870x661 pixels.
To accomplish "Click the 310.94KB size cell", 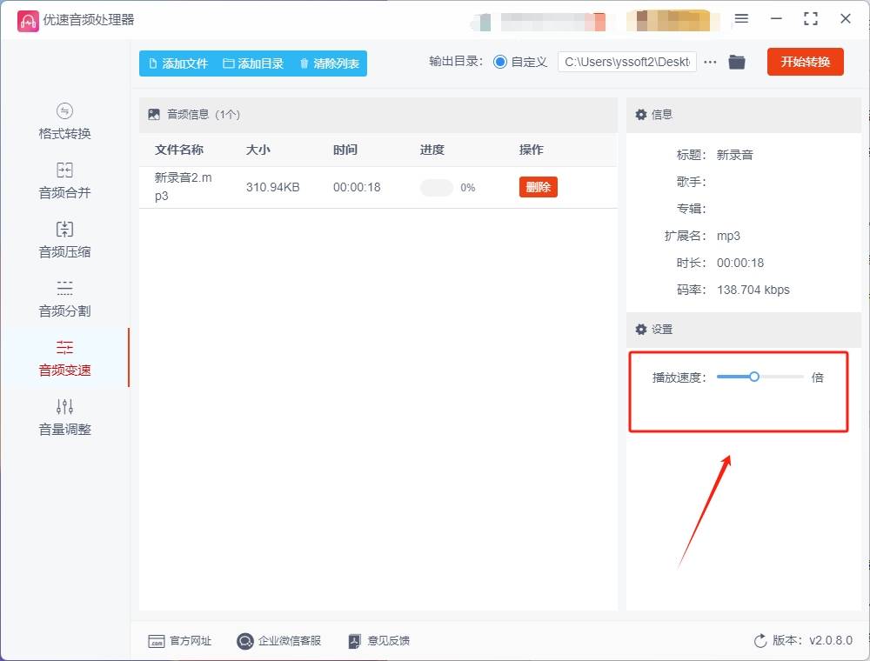I will click(x=273, y=188).
